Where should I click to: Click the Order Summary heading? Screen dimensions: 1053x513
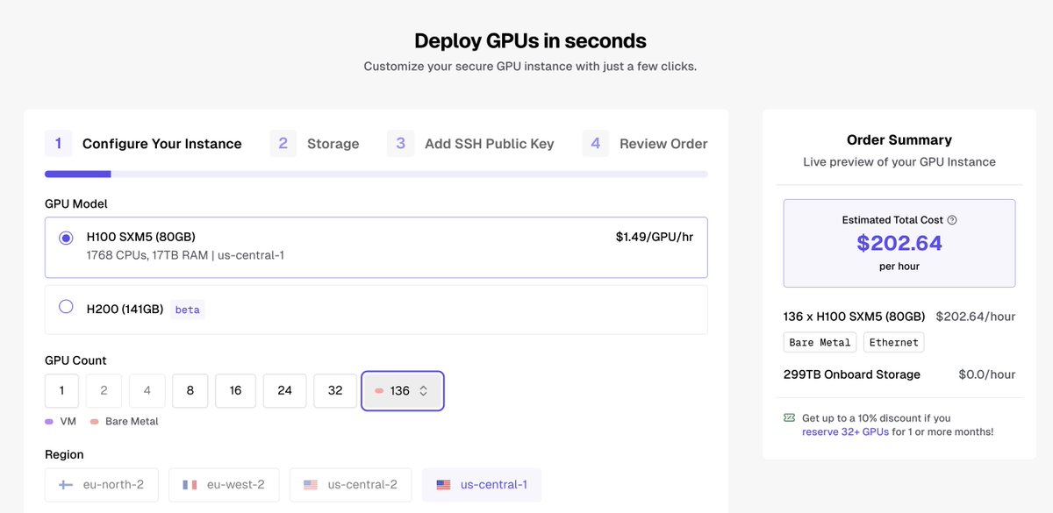tap(899, 140)
